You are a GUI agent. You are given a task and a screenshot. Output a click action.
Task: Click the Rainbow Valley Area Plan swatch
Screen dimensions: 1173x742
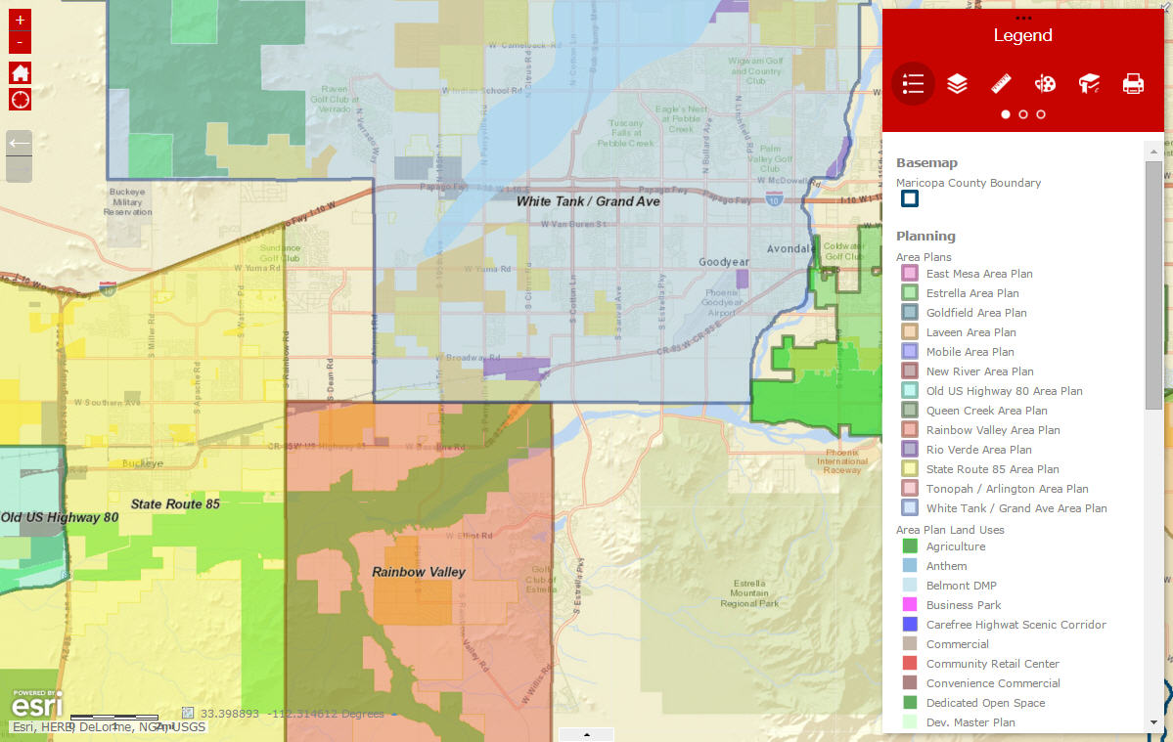[x=910, y=430]
